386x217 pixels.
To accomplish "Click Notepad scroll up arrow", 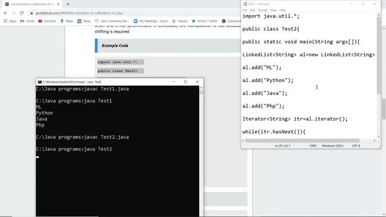I will pyautogui.click(x=379, y=15).
